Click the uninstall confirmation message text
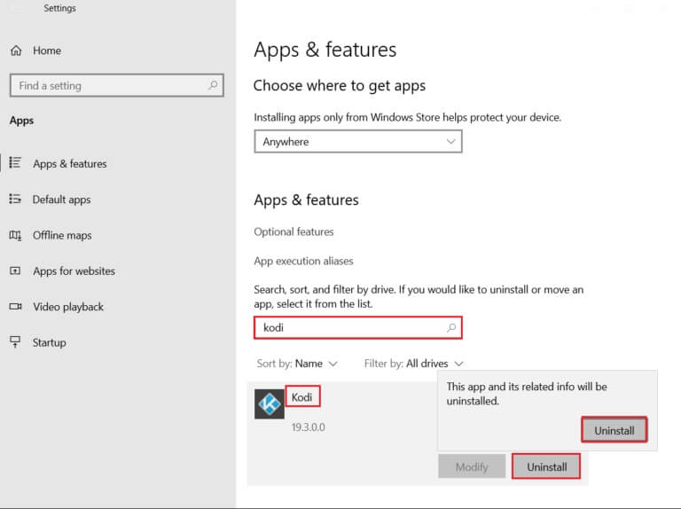 coord(527,394)
